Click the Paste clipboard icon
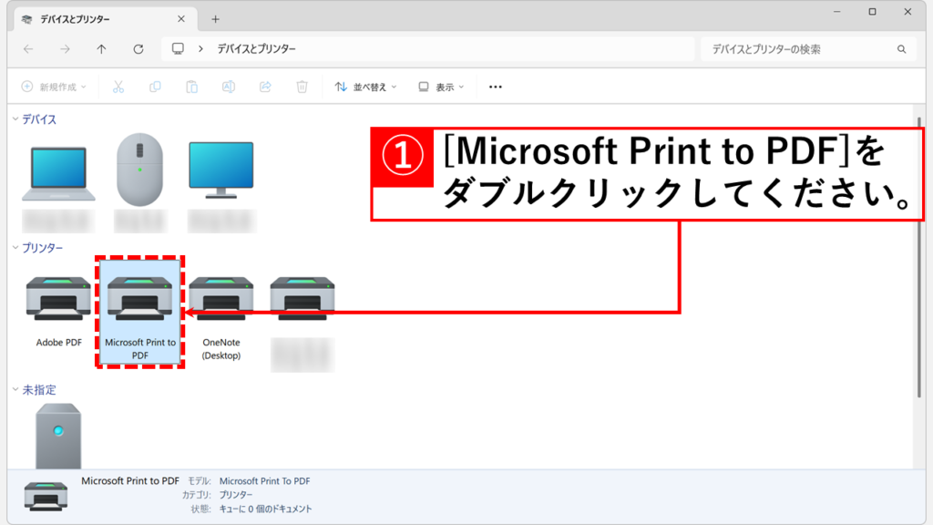 coord(191,87)
